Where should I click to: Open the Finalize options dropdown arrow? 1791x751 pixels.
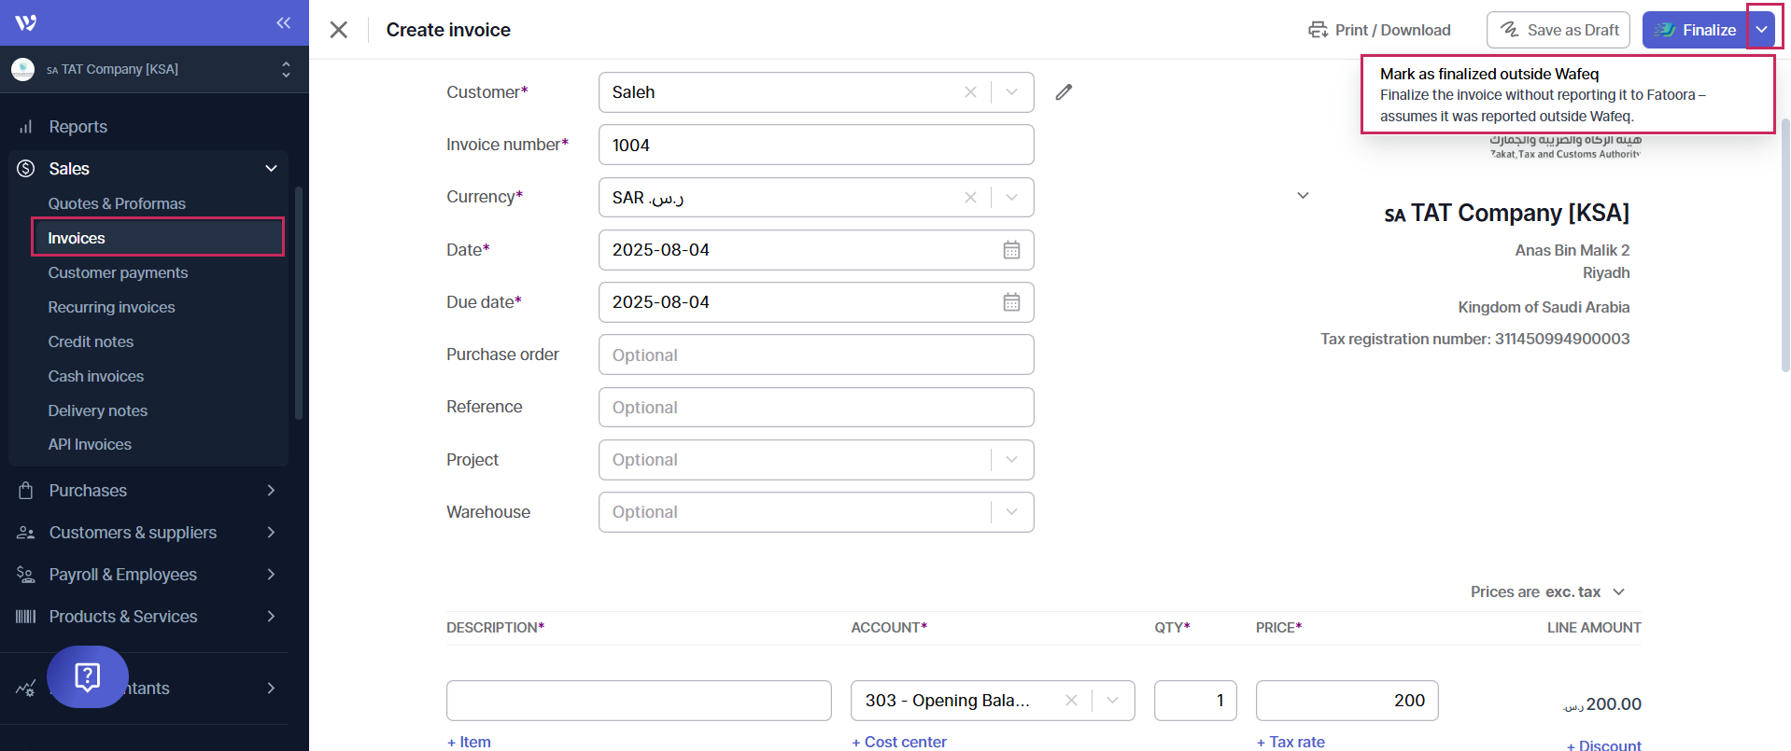[1761, 30]
